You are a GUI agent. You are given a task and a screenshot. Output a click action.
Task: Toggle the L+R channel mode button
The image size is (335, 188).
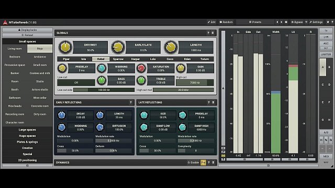click(326, 37)
